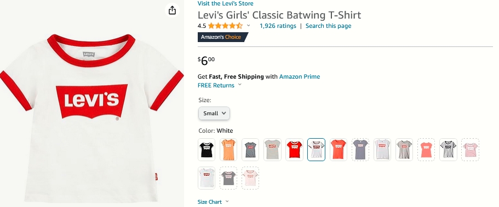Select the light pink ringer swatch in second row
The width and height of the screenshot is (499, 207).
pyautogui.click(x=250, y=178)
